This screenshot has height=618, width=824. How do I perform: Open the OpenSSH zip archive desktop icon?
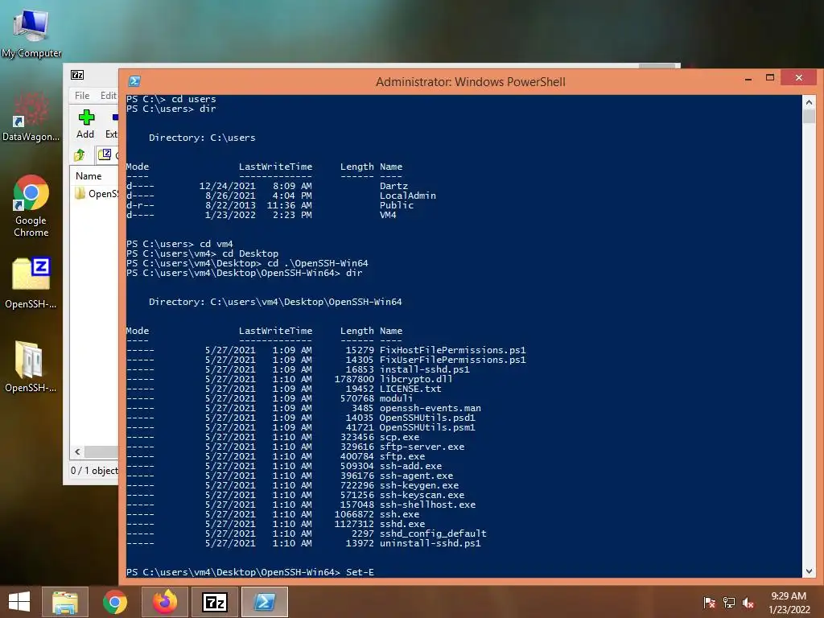(x=31, y=282)
